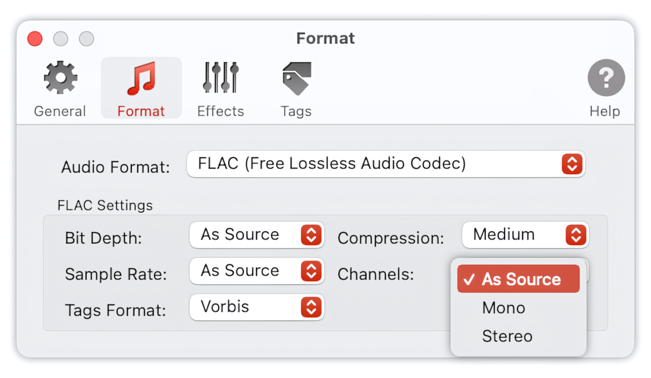This screenshot has width=651, height=378.
Task: Choose the checked As Source channels option
Action: [518, 279]
